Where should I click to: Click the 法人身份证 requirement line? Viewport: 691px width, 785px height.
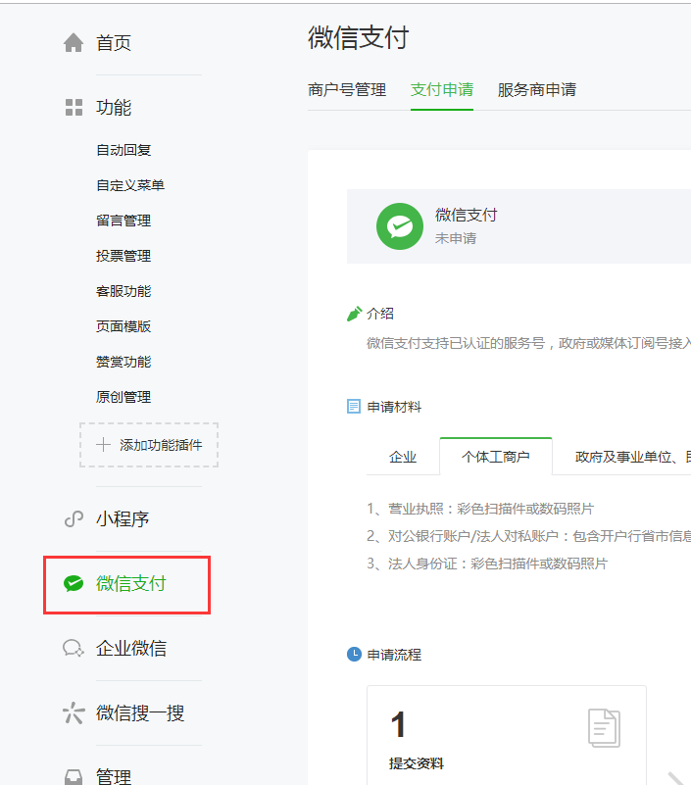point(487,564)
